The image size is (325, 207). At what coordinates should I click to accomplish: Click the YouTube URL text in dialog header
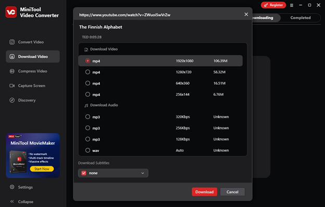pyautogui.click(x=125, y=15)
